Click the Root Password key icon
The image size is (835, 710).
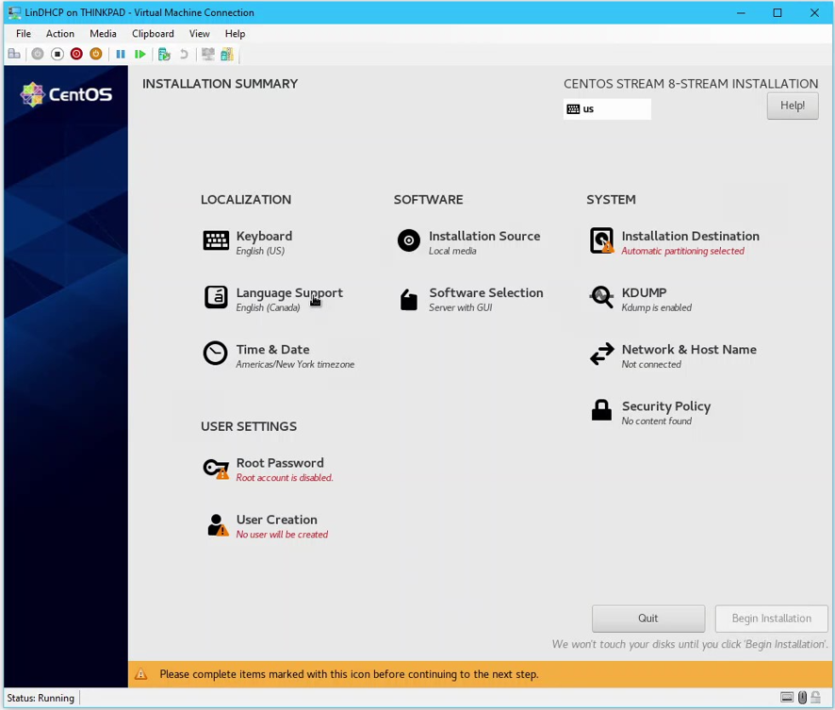coord(216,469)
